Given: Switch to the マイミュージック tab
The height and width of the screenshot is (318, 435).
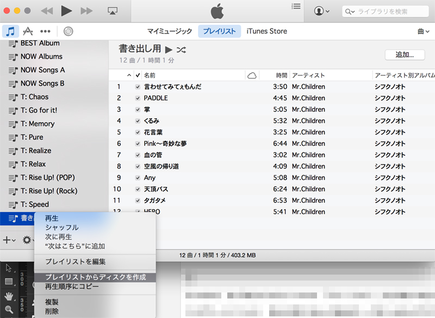Looking at the screenshot, I should point(170,31).
